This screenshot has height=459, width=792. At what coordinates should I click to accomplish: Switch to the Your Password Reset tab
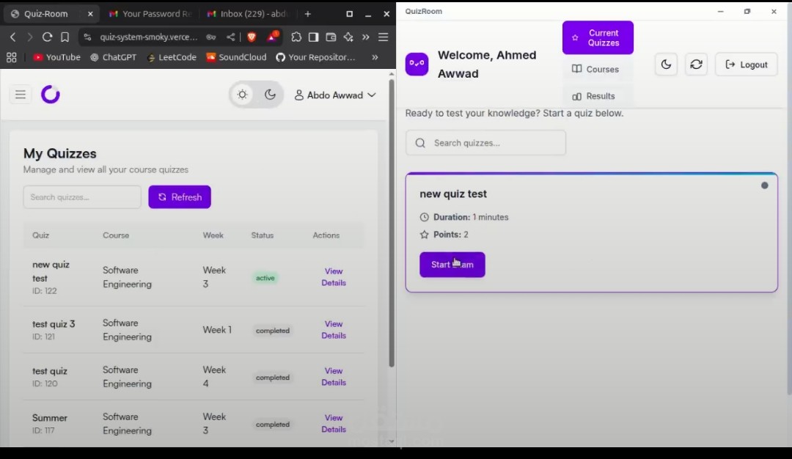click(x=150, y=14)
